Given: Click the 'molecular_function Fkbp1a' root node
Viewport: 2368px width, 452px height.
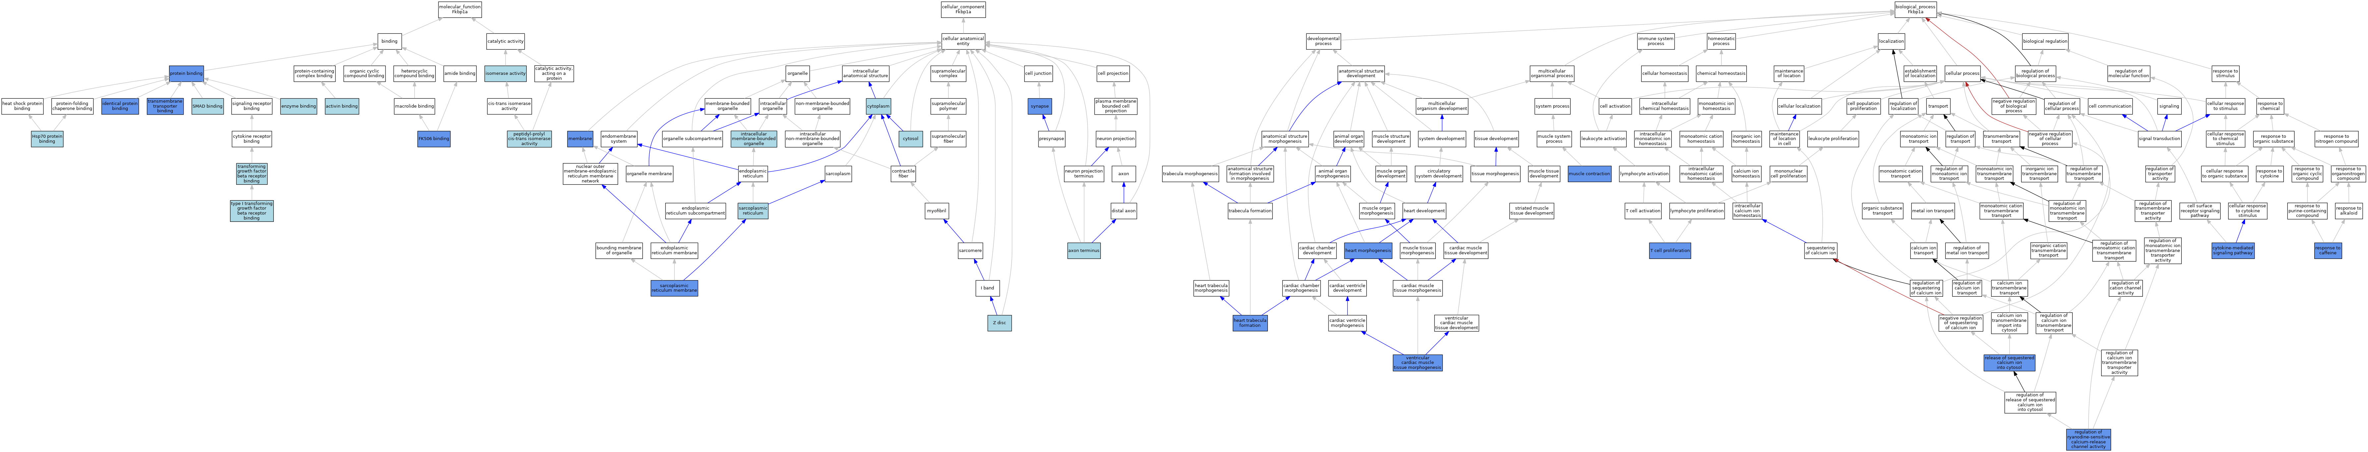Looking at the screenshot, I should (460, 9).
